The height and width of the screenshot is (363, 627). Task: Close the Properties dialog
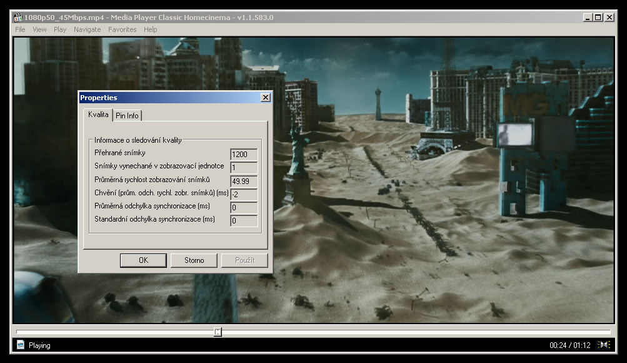point(266,97)
